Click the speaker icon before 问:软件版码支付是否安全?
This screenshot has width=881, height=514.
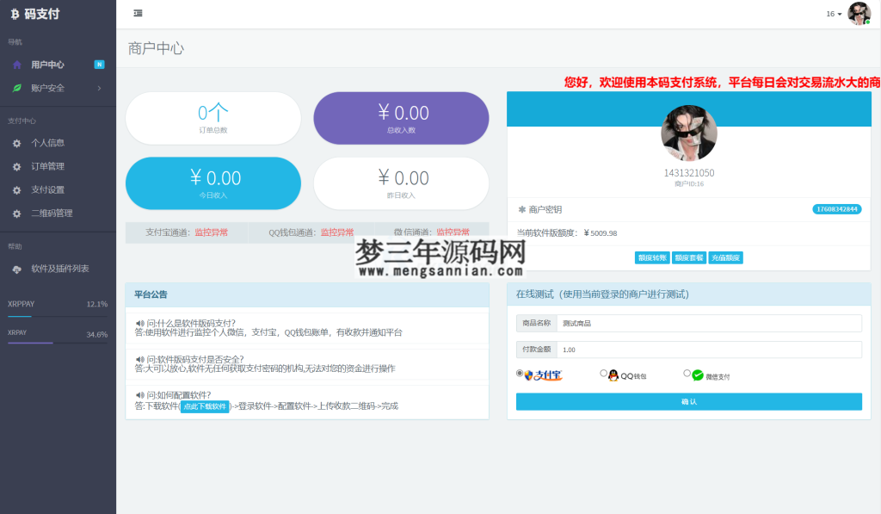pos(140,359)
